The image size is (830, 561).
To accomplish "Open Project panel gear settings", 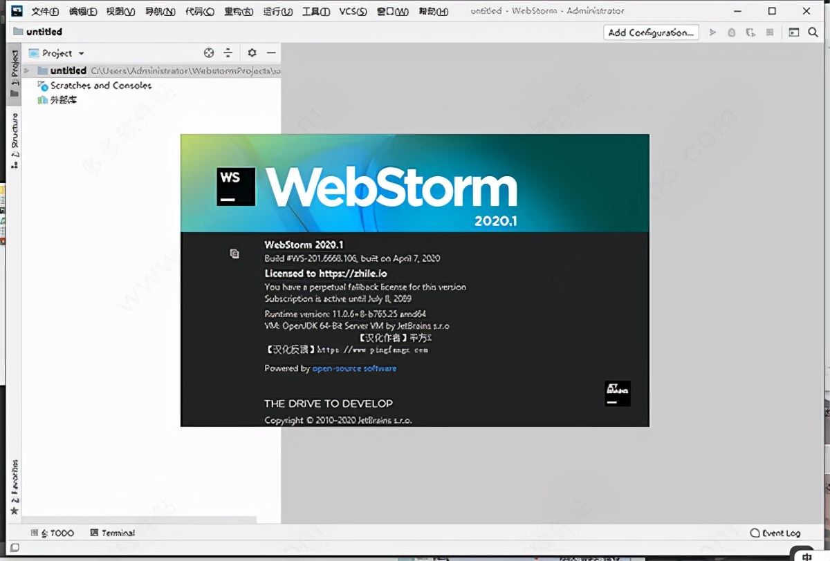I will click(252, 53).
